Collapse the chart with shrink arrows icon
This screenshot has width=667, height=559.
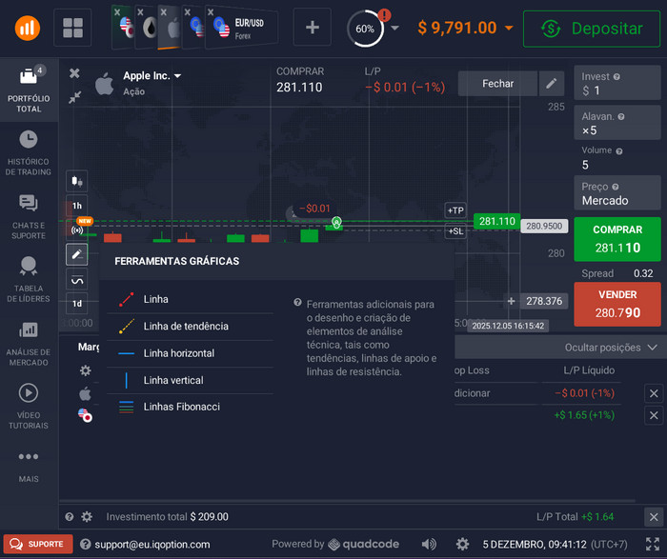pos(74,97)
